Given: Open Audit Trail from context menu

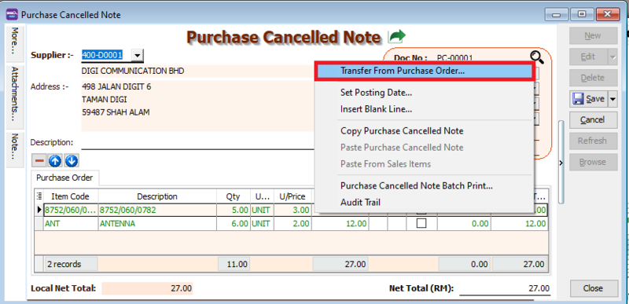Looking at the screenshot, I should 360,202.
